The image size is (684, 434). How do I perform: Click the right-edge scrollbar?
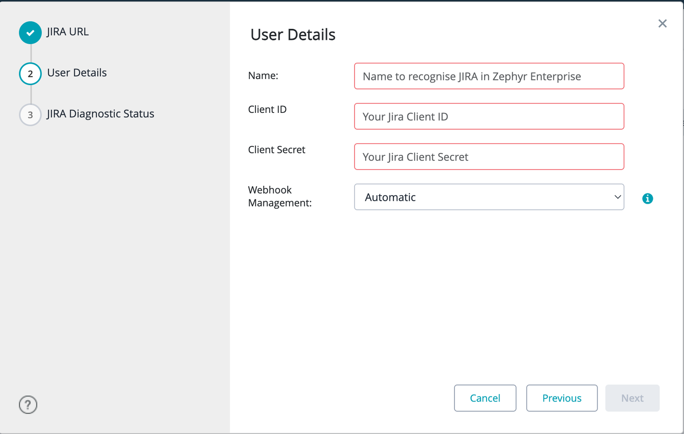click(x=683, y=123)
